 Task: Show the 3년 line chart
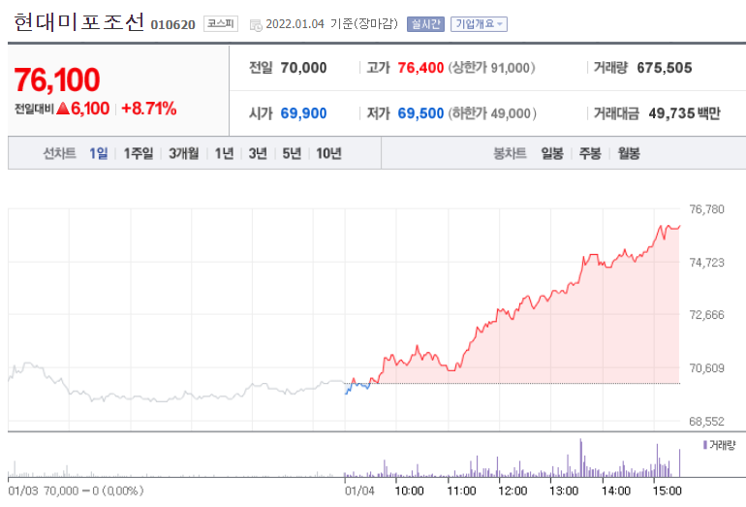(x=258, y=153)
